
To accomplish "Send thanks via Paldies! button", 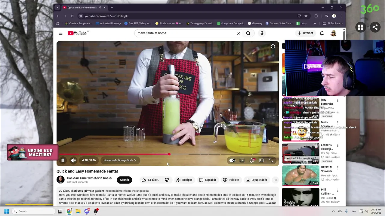I will (231, 180).
